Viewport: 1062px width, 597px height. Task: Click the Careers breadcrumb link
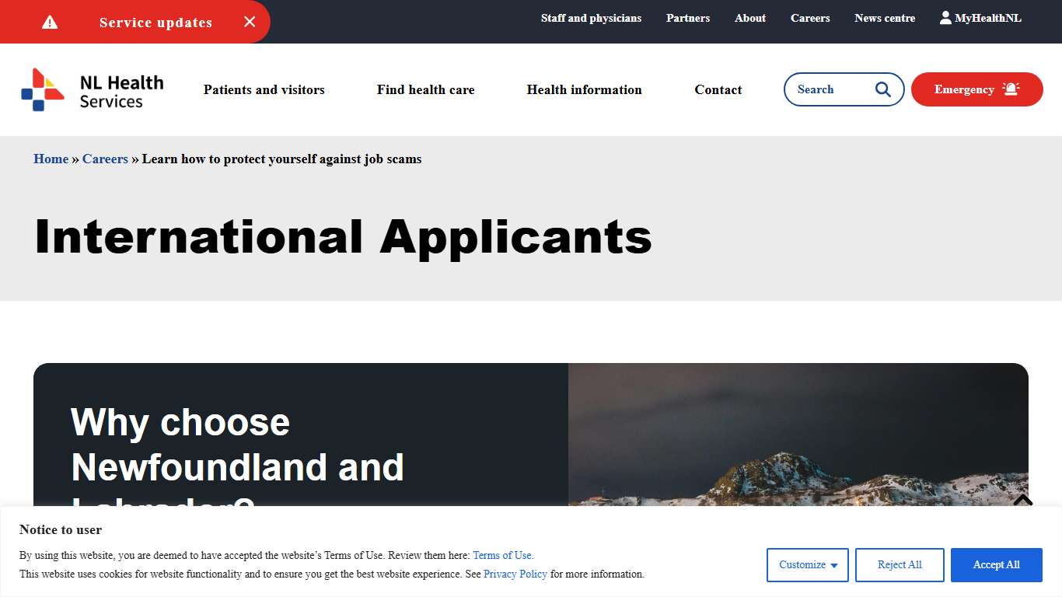tap(105, 159)
